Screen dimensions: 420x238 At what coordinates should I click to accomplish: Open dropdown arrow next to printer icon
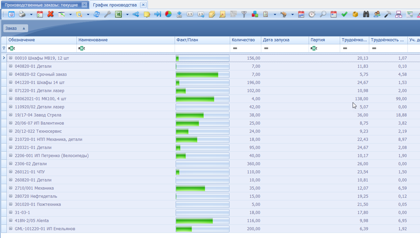click(x=31, y=15)
